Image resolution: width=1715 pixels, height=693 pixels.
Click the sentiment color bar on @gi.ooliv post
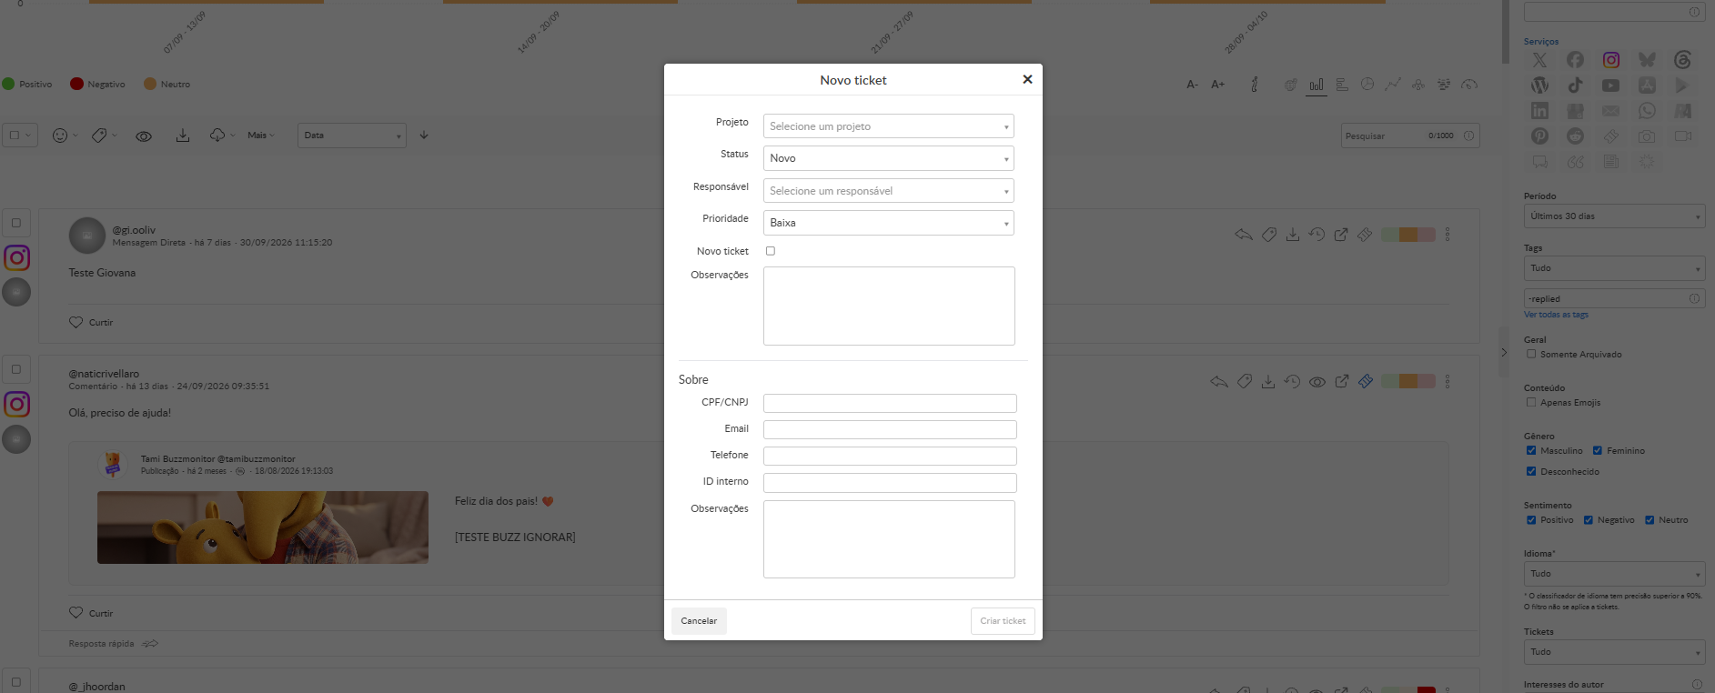[x=1408, y=235]
